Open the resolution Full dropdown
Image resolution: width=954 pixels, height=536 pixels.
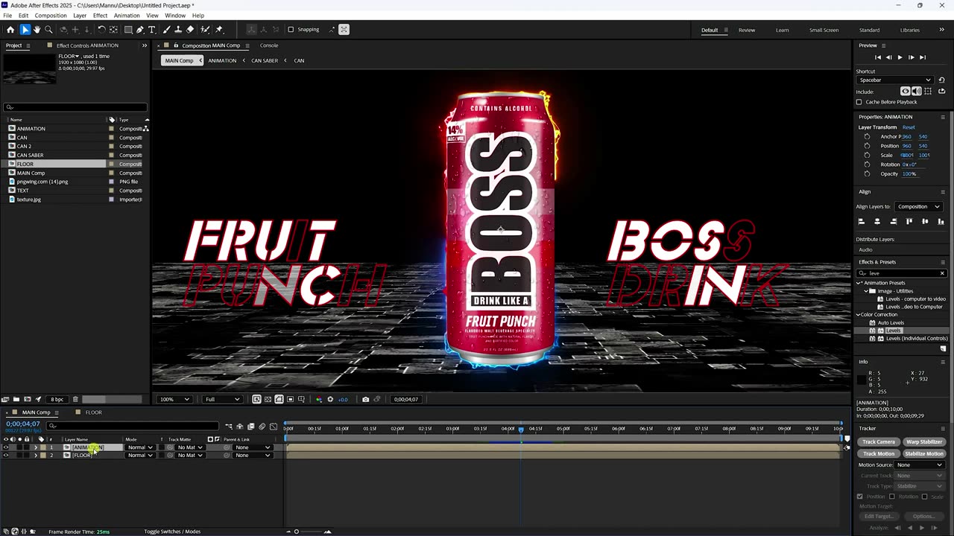[223, 399]
